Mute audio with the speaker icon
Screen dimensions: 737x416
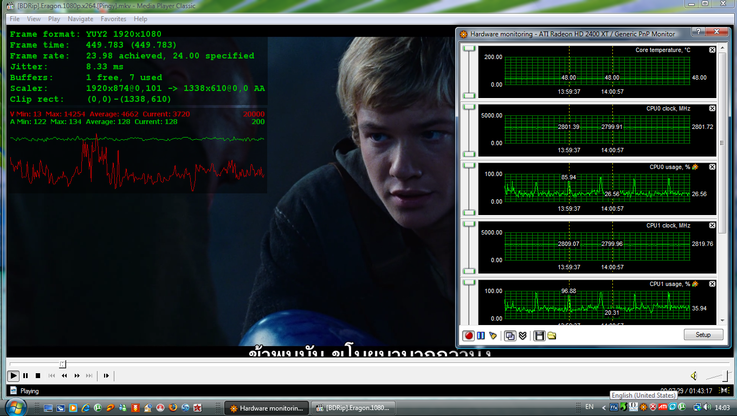click(694, 376)
